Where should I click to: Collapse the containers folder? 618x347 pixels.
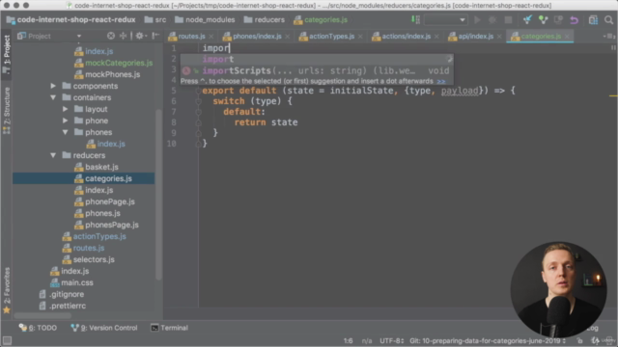53,97
